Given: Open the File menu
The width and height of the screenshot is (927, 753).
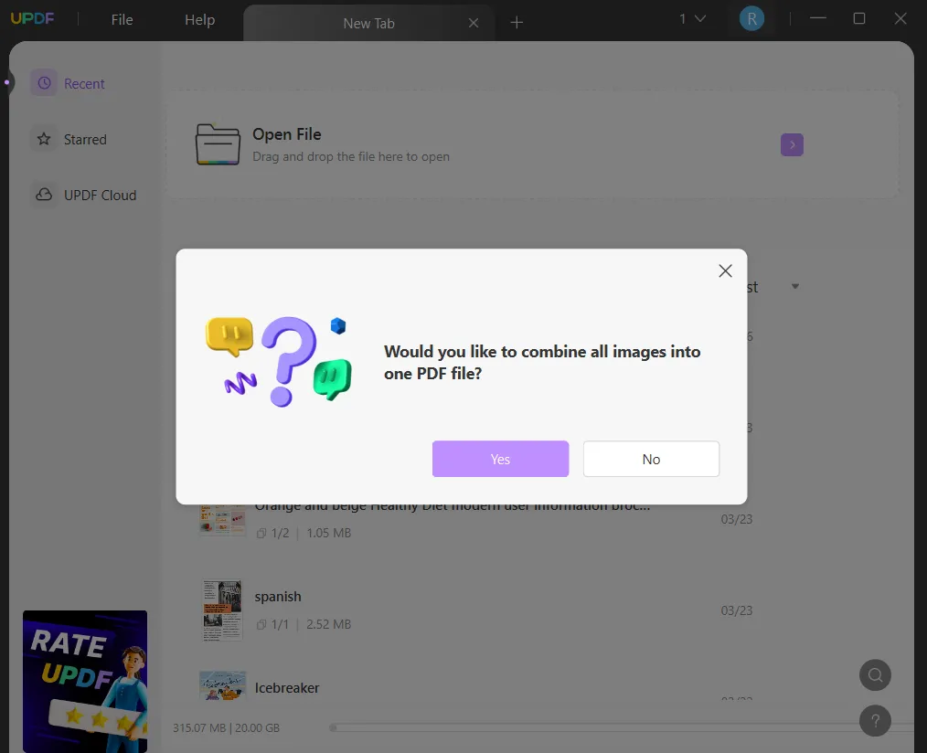Looking at the screenshot, I should [x=122, y=19].
